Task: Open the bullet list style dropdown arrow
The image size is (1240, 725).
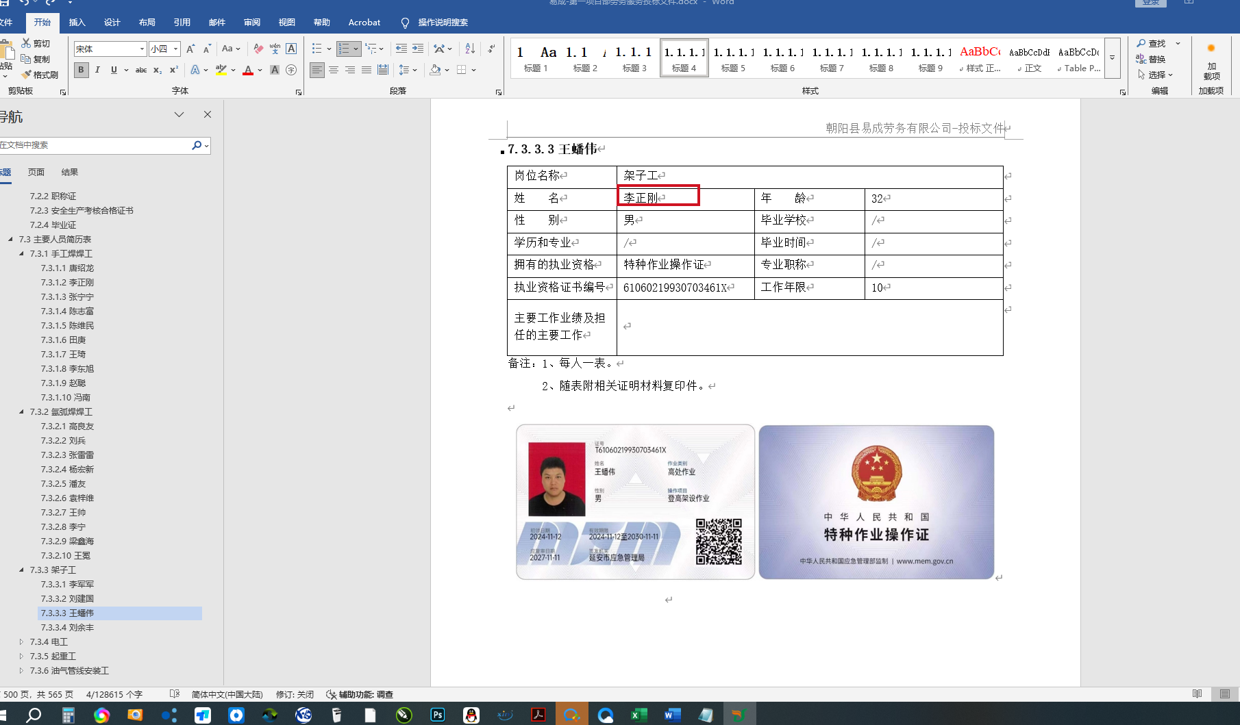Action: point(329,49)
